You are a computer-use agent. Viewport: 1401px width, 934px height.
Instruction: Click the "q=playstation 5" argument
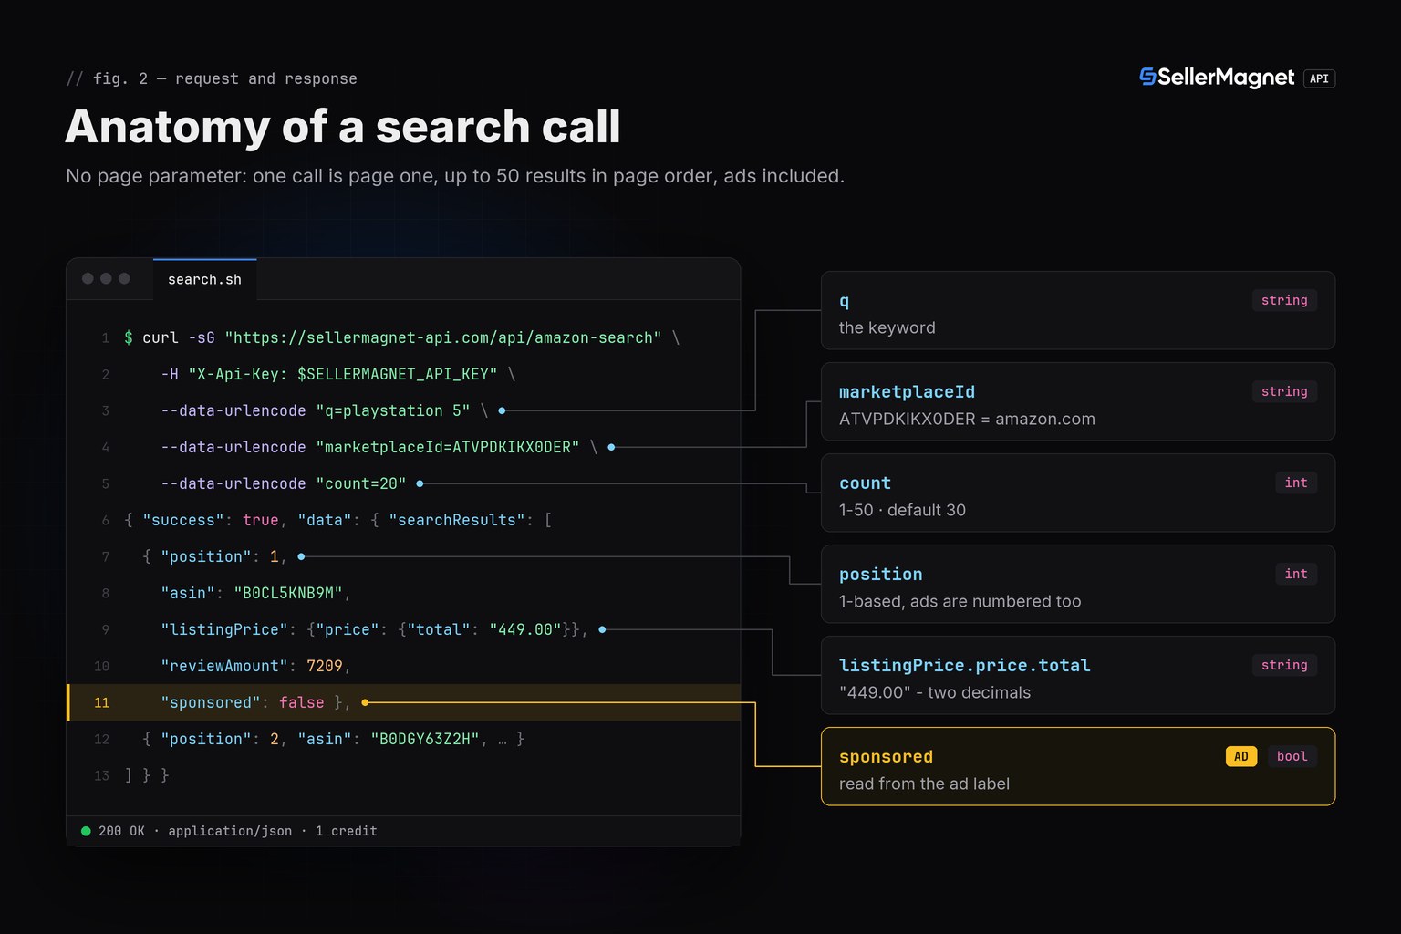coord(393,410)
